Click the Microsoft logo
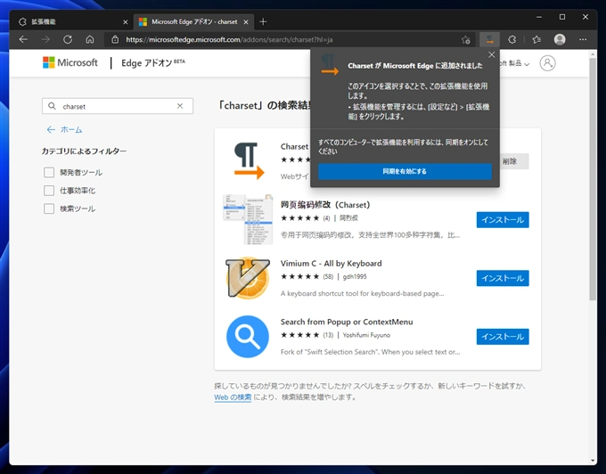Image resolution: width=606 pixels, height=474 pixels. coord(70,62)
